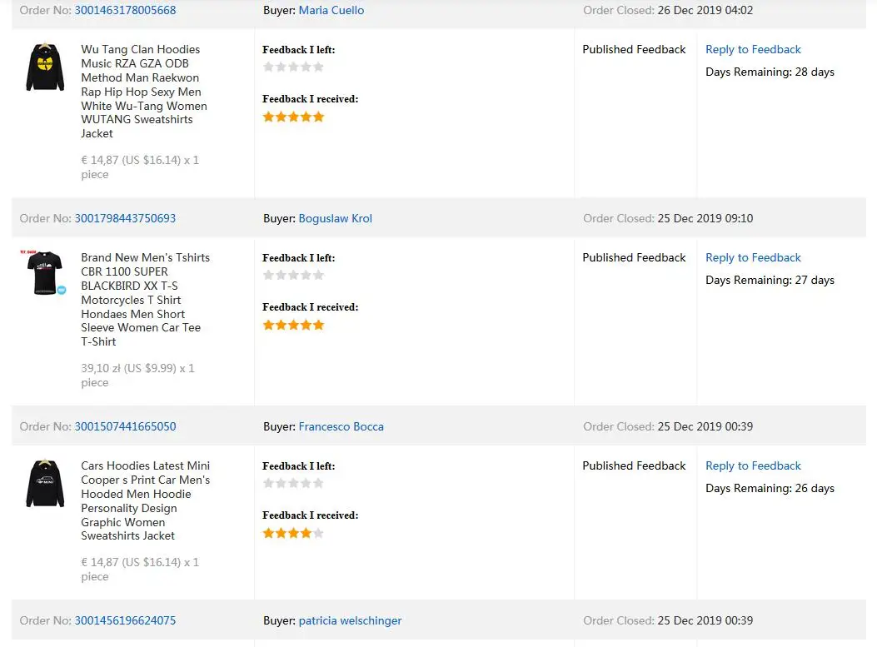Open order number 3001798443750693
Screen dimensions: 877x647
[125, 219]
